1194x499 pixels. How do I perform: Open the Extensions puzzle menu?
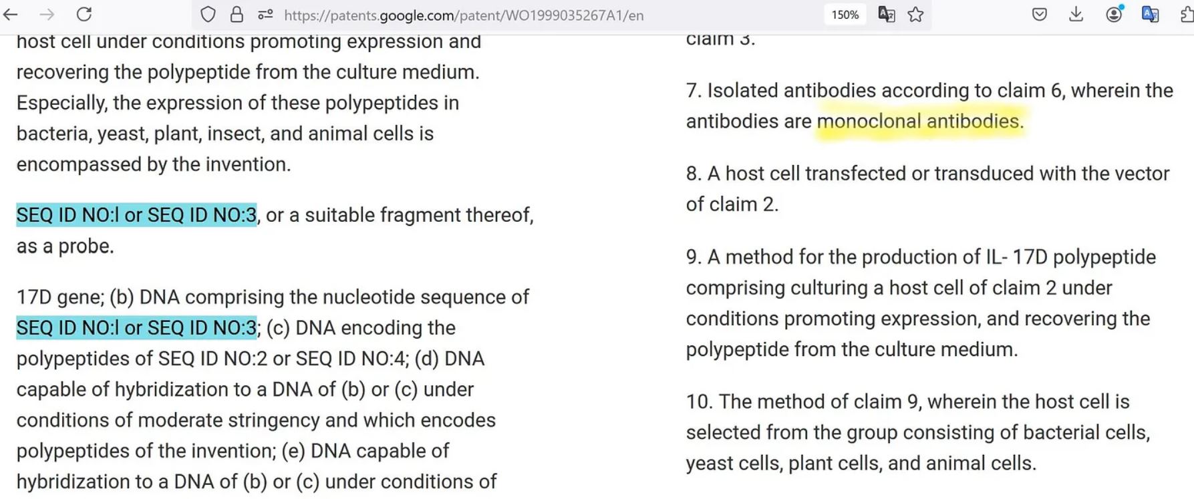click(x=1187, y=15)
